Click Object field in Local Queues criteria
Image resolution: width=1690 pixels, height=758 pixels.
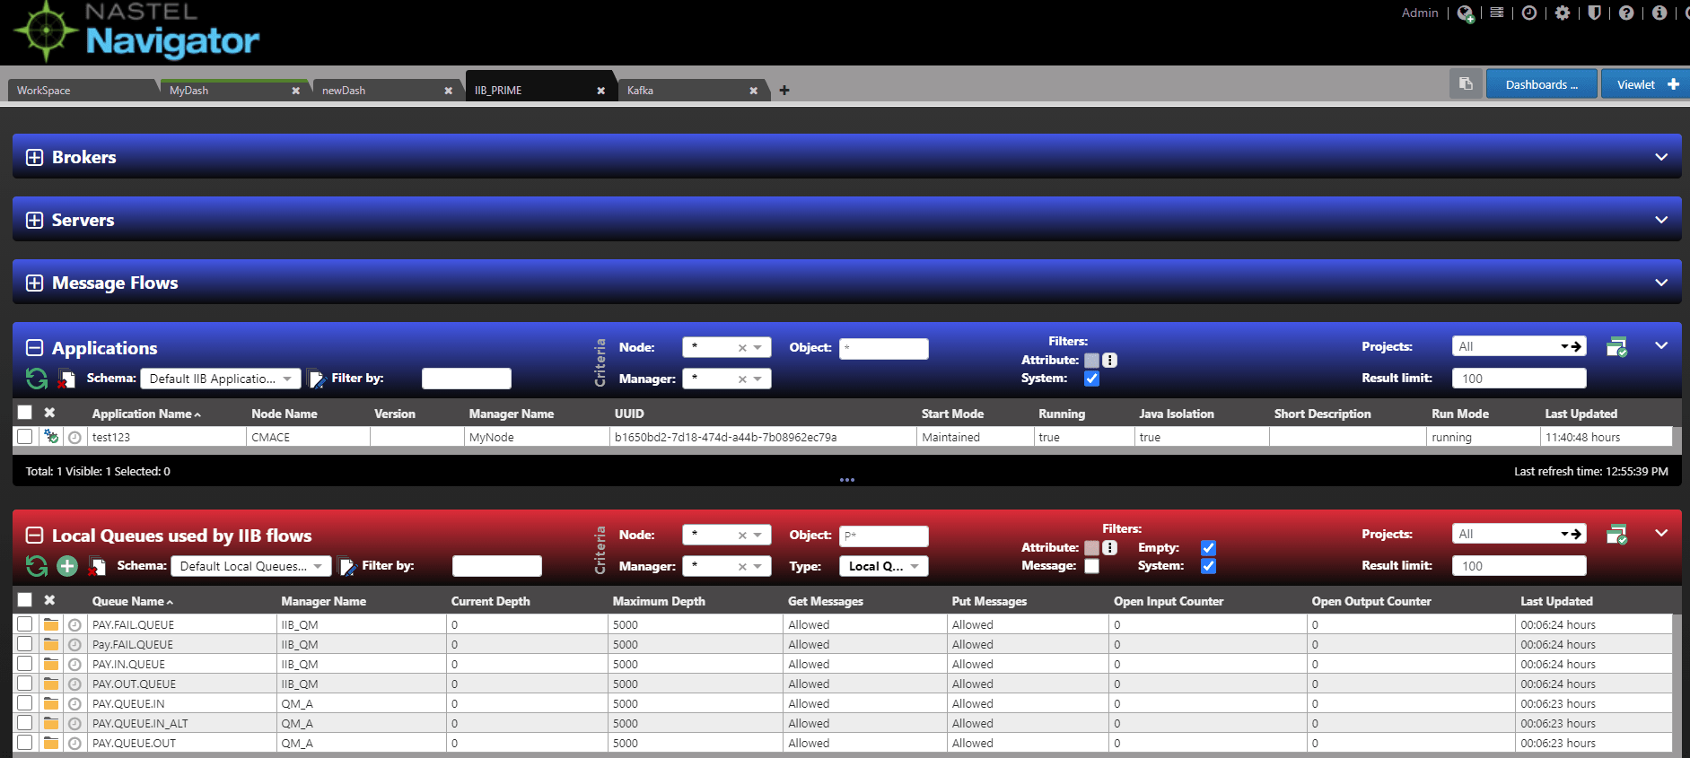pos(884,536)
